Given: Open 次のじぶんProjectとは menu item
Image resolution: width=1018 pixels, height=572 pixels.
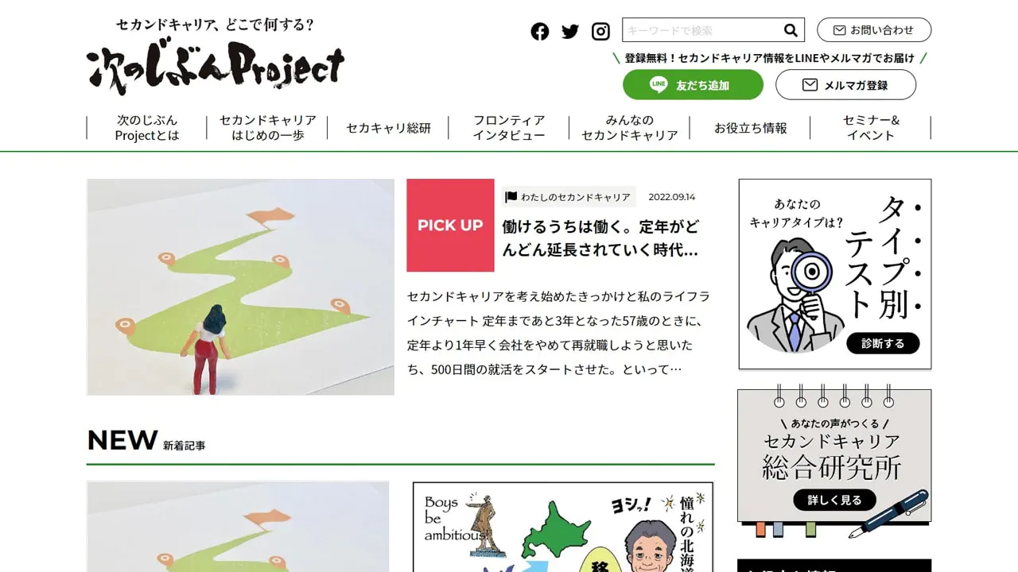Looking at the screenshot, I should [147, 128].
